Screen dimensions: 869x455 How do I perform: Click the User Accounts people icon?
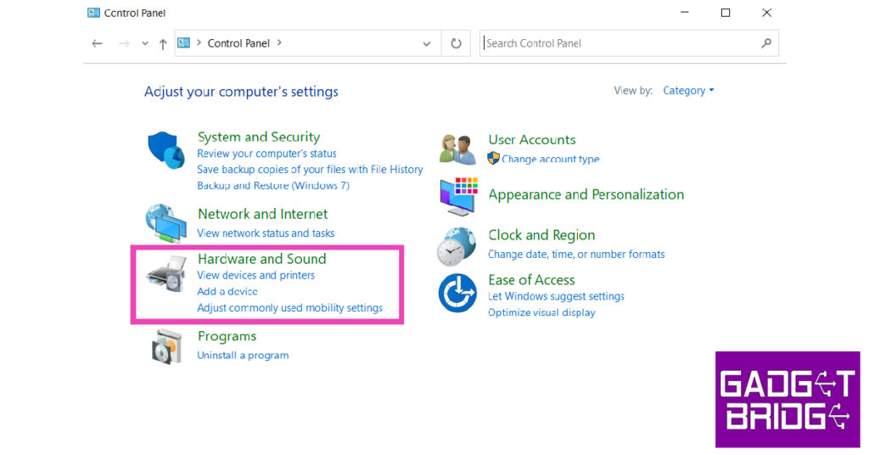(457, 149)
